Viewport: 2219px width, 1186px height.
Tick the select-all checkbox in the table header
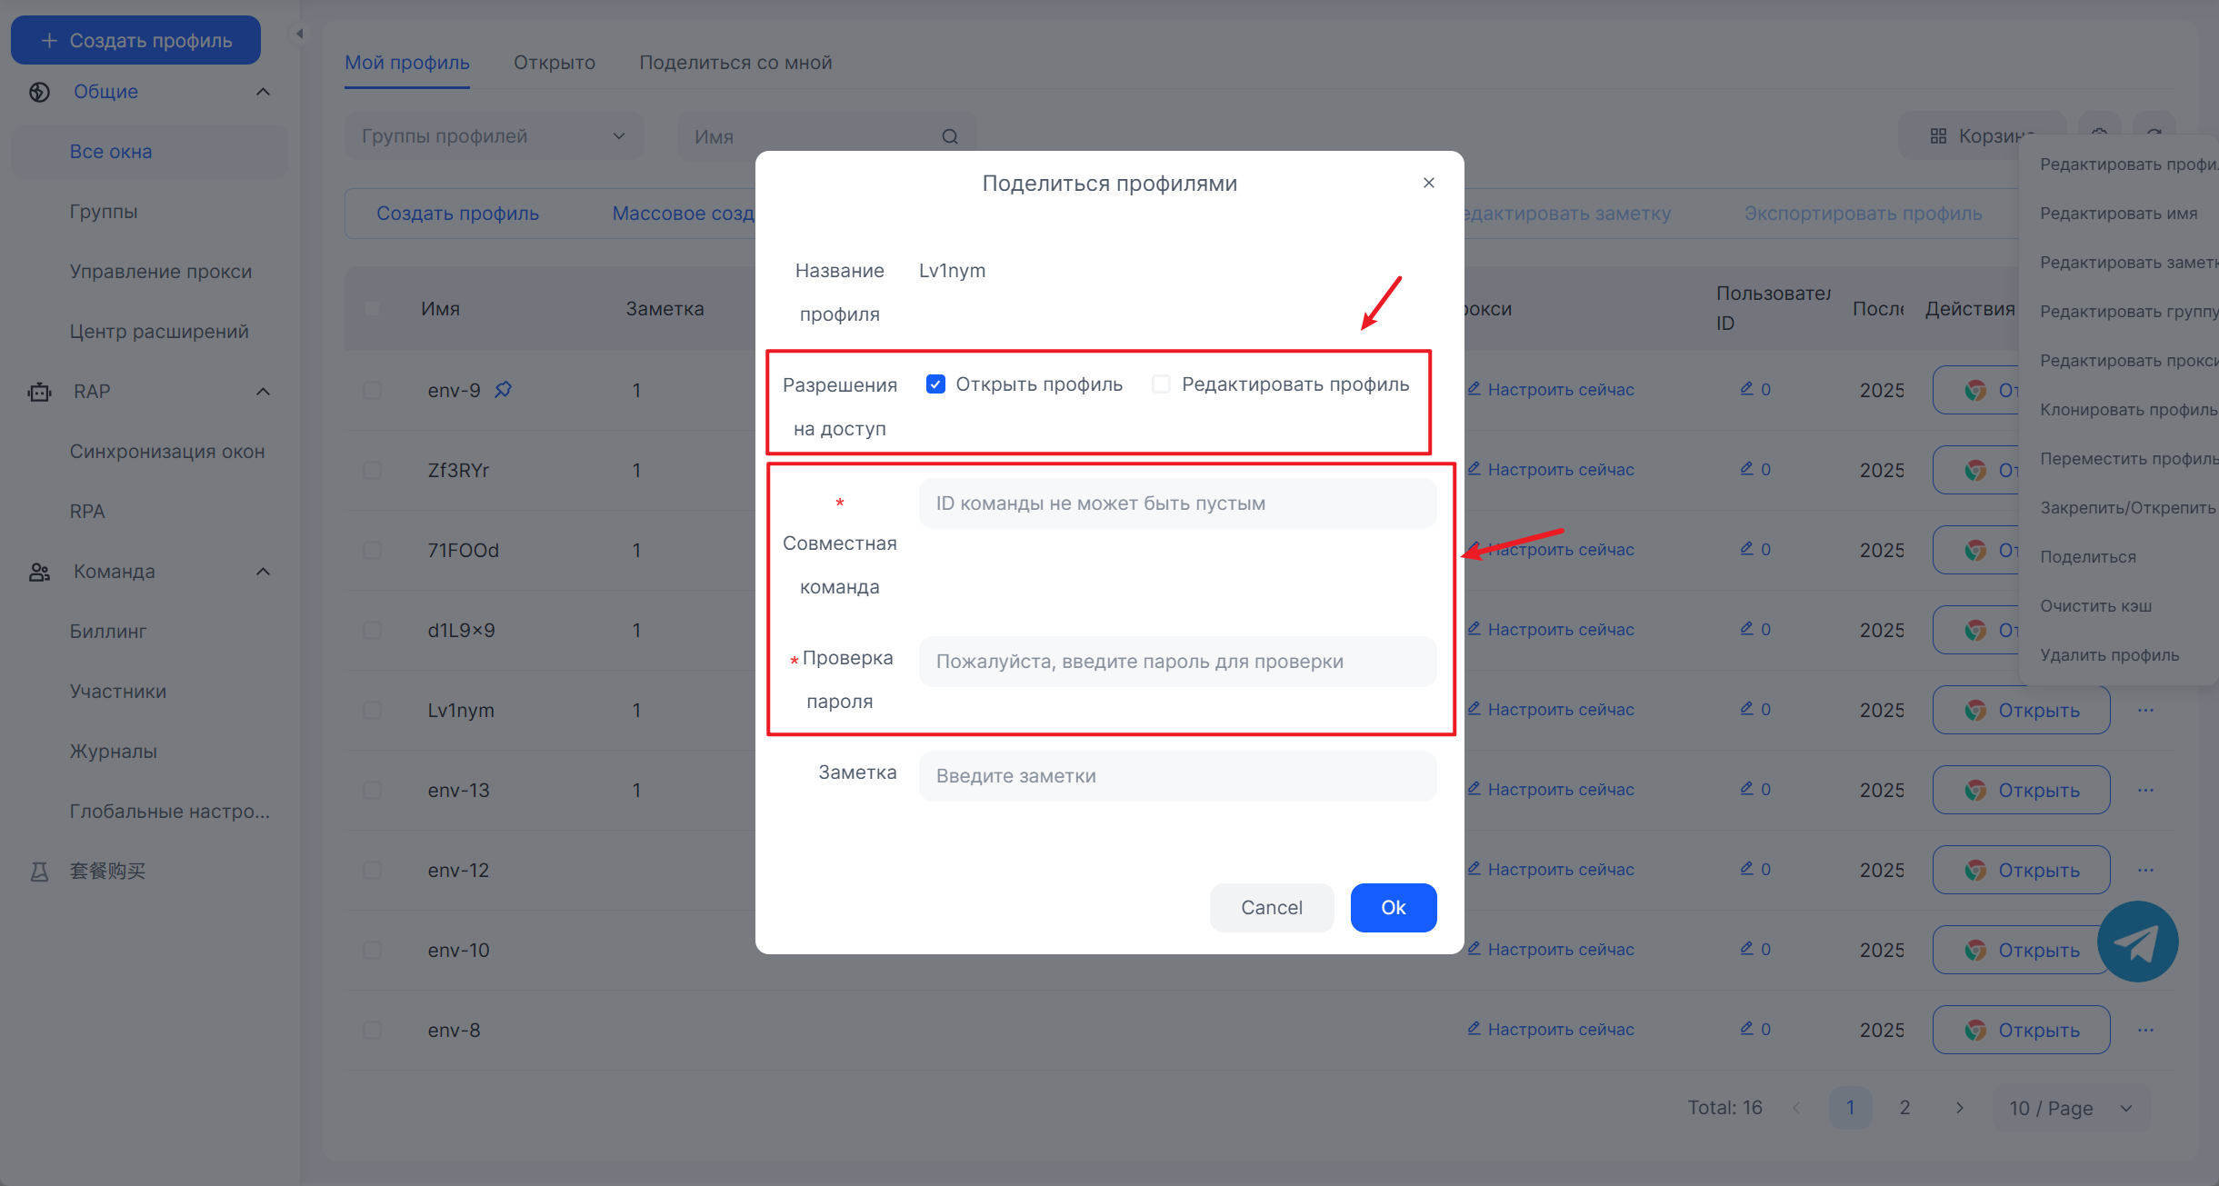click(x=372, y=308)
